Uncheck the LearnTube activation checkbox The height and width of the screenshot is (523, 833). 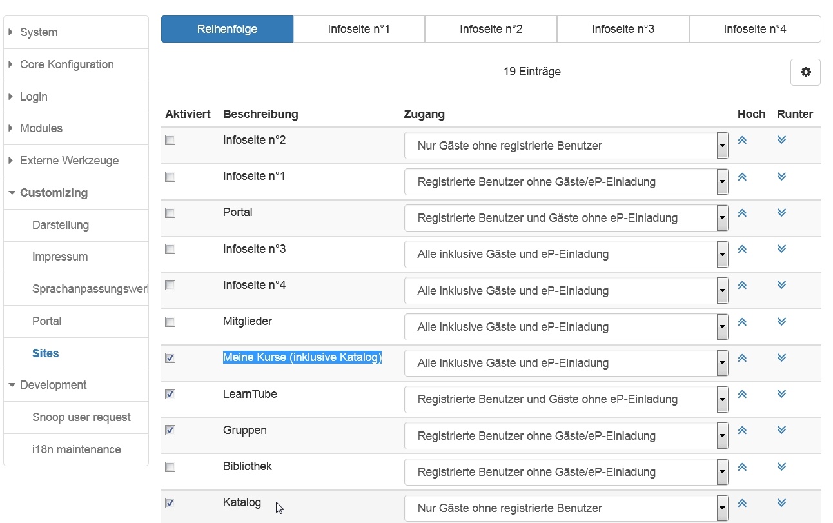click(x=170, y=394)
